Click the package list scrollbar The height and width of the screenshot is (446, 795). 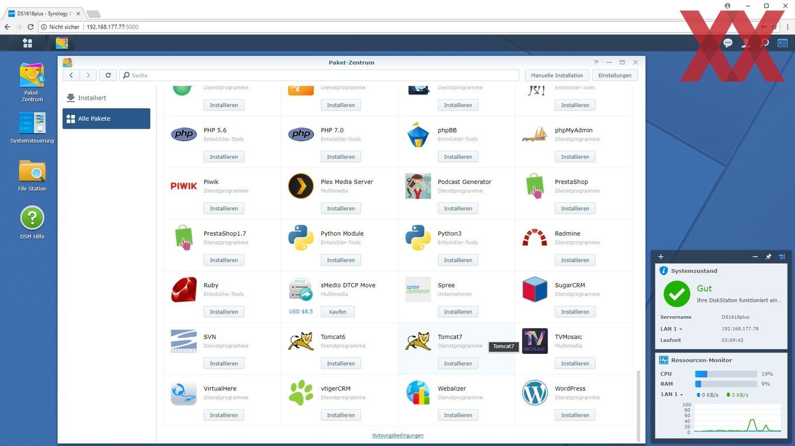tap(638, 406)
